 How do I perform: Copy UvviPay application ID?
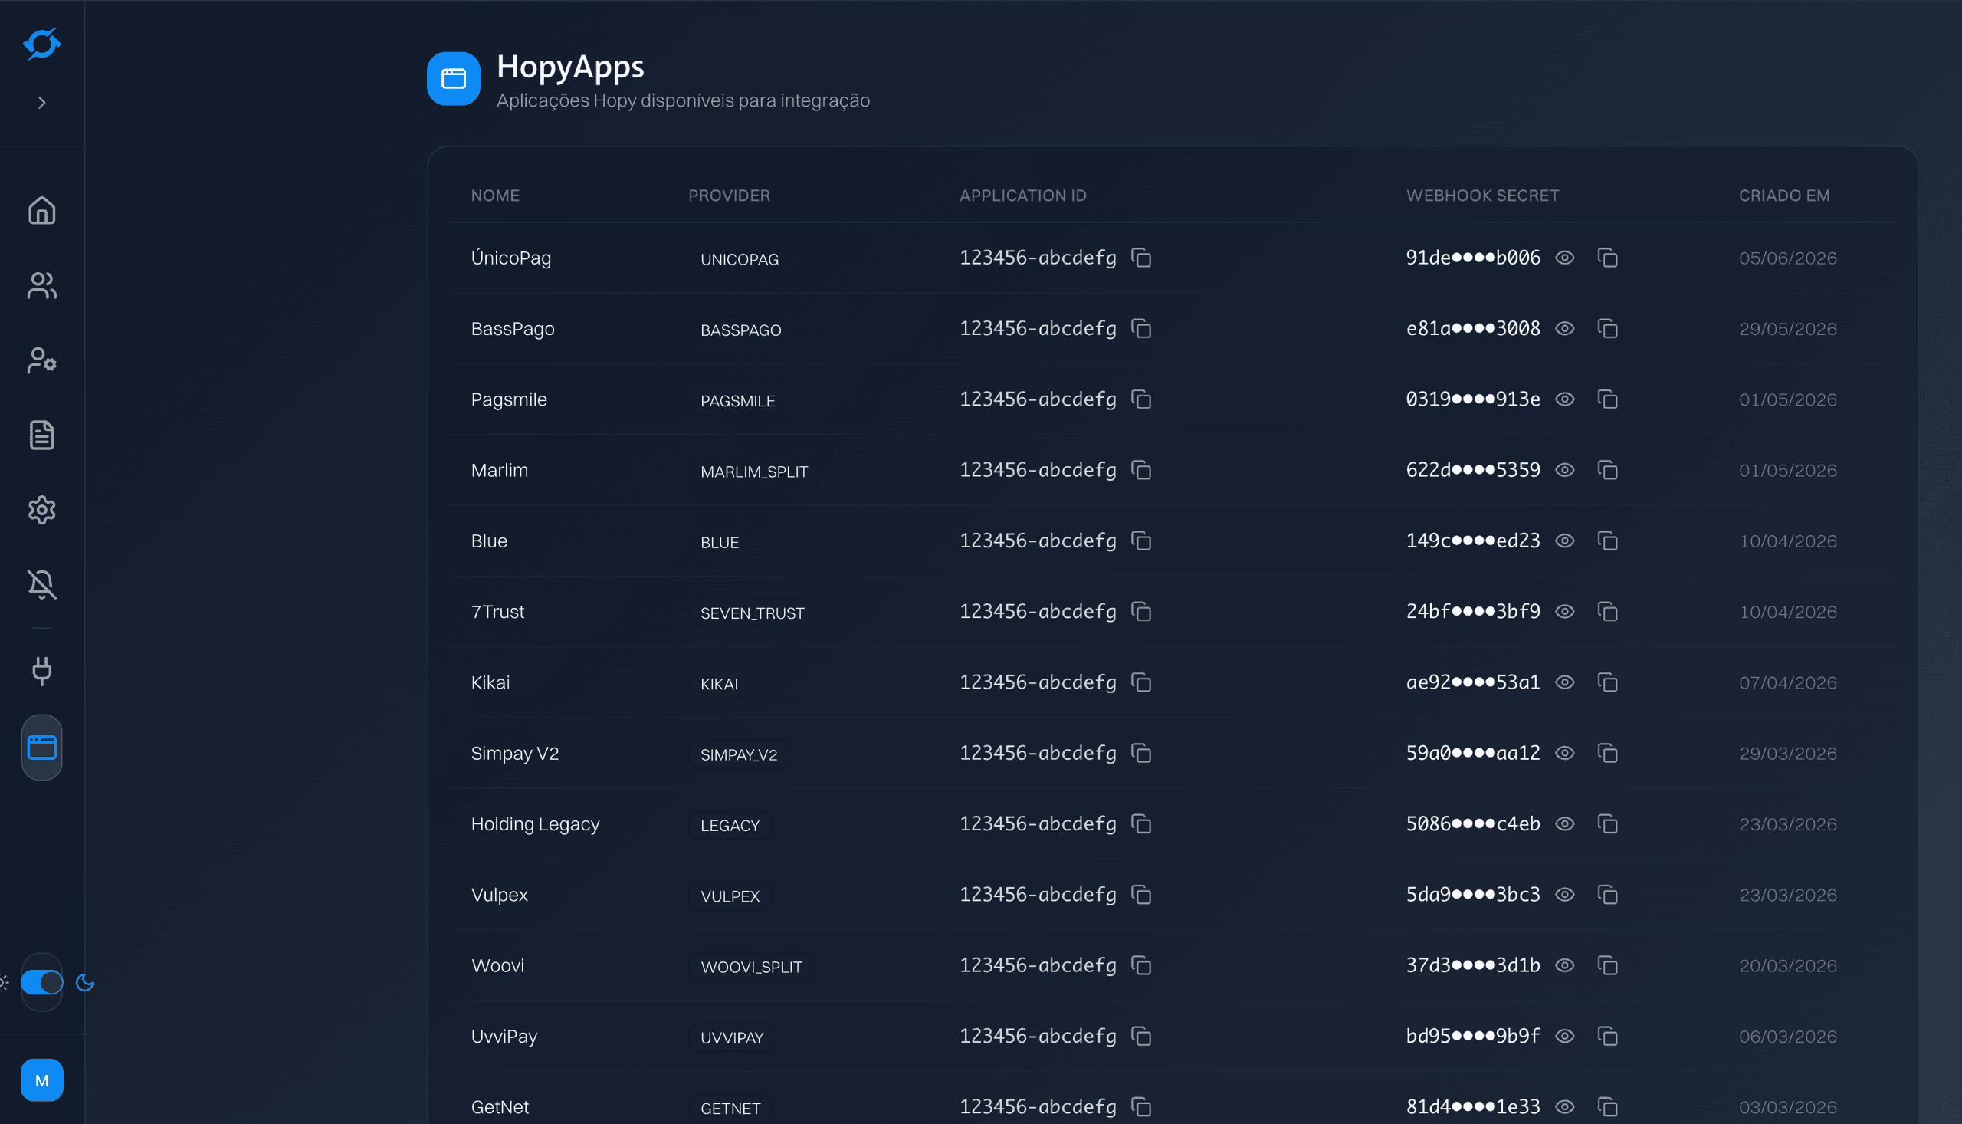coord(1141,1036)
